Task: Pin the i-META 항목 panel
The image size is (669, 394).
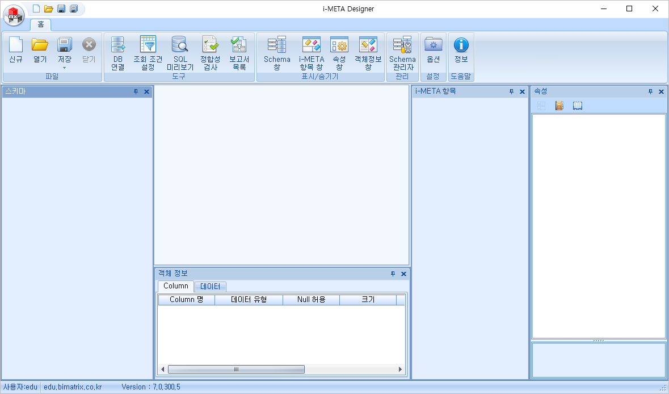Action: (x=511, y=91)
